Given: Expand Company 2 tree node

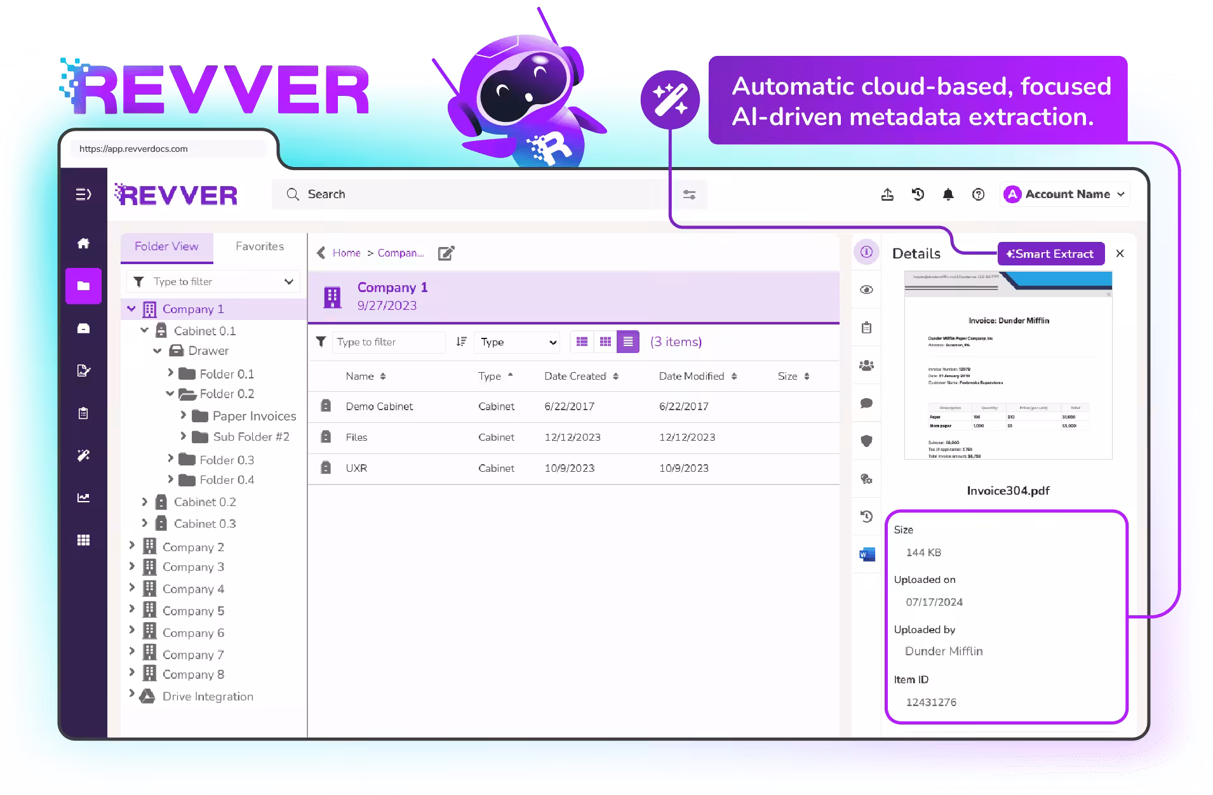Looking at the screenshot, I should 132,545.
